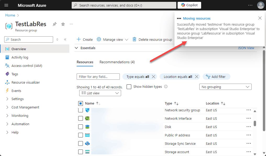Viewport: 266px width, 156px height.
Task: Switch to the Resources tab
Action: click(x=85, y=62)
